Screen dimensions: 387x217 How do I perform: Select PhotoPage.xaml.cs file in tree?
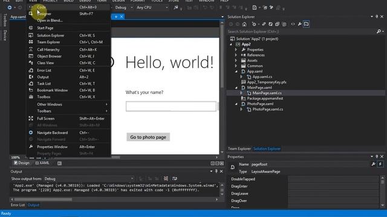[267, 109]
